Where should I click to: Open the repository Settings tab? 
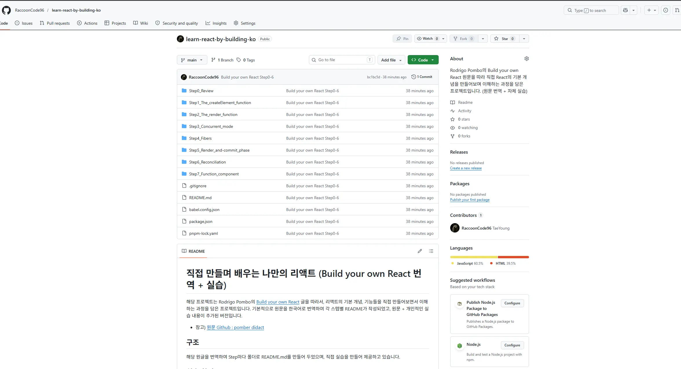coord(245,23)
